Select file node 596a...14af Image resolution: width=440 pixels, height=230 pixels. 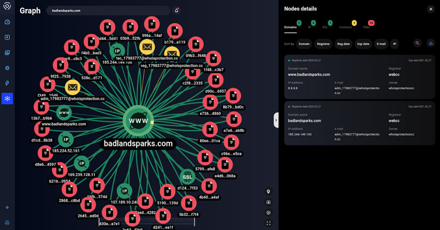[x=152, y=24]
